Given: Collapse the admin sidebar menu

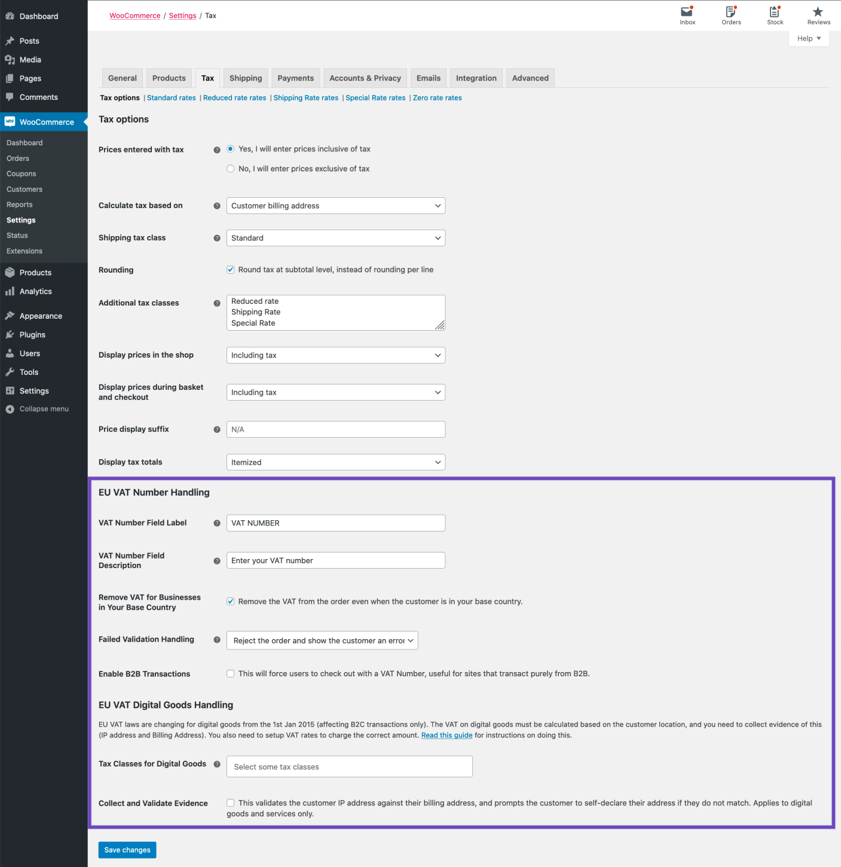Looking at the screenshot, I should point(44,408).
